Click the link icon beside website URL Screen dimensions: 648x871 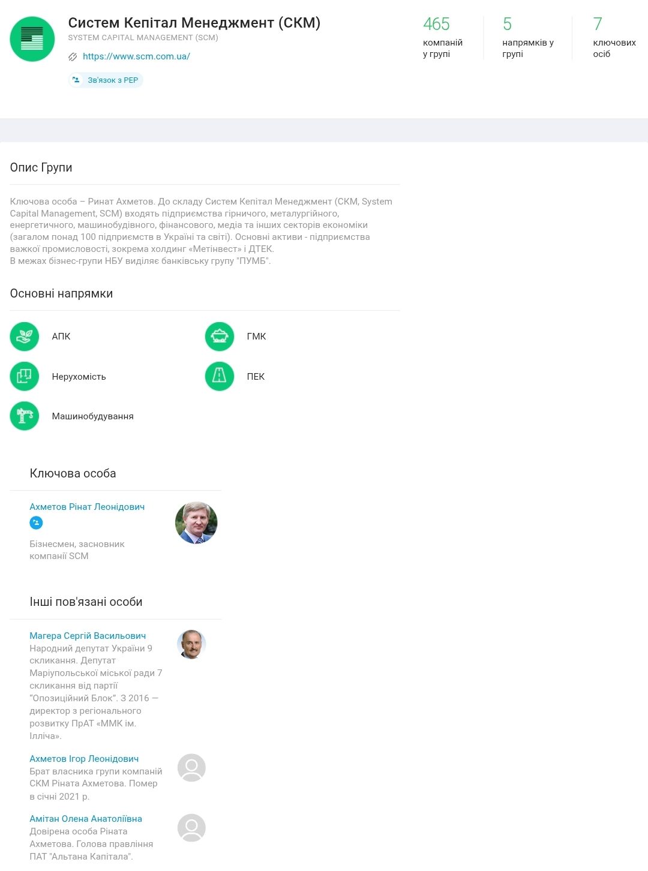tap(73, 57)
